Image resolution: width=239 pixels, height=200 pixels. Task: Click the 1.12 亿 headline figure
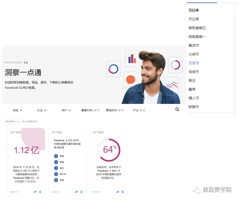click(x=27, y=150)
